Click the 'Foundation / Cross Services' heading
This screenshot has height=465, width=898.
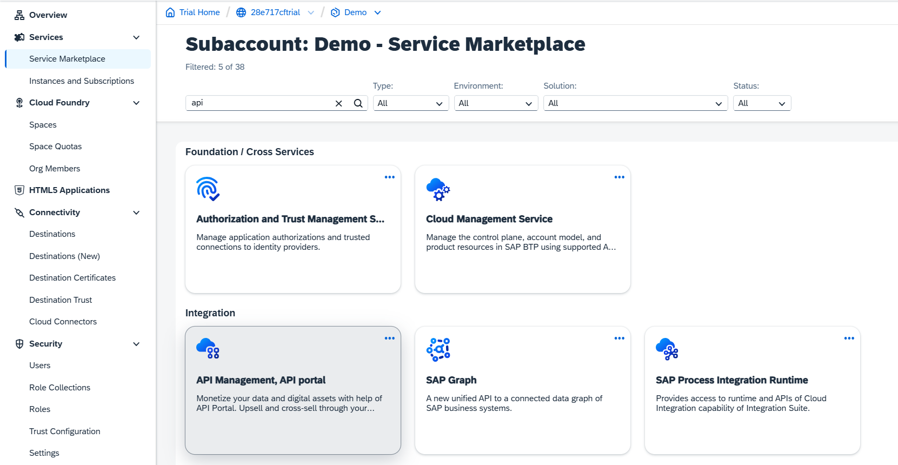(250, 152)
